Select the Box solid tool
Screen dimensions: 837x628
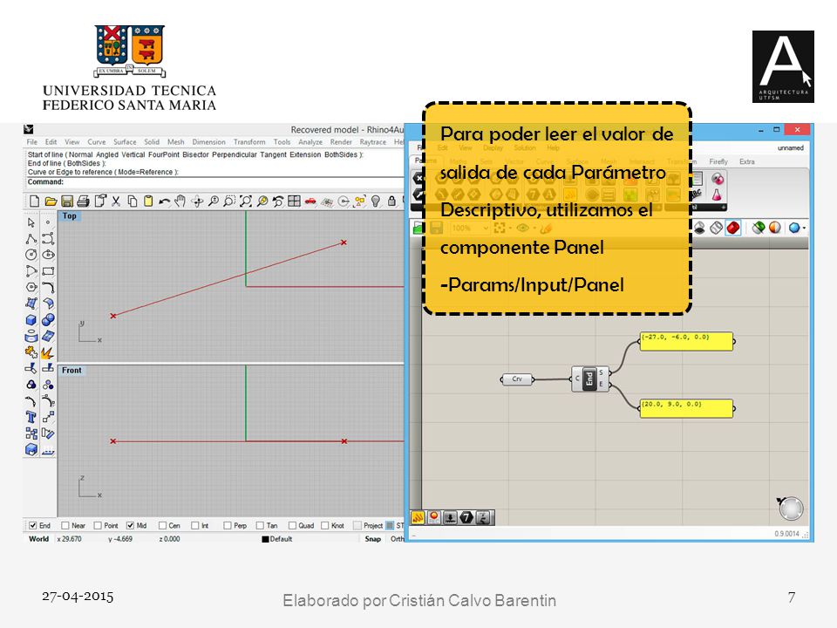tap(31, 320)
